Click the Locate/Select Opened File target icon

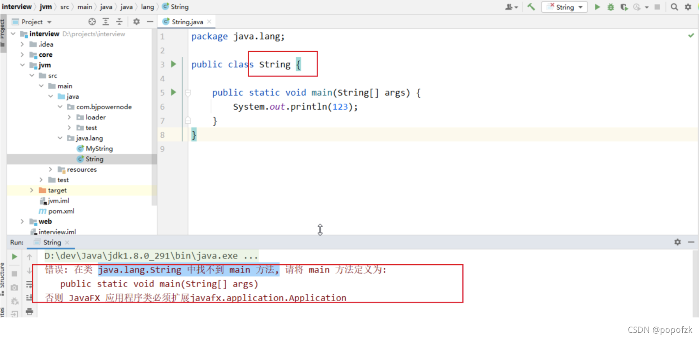click(92, 22)
